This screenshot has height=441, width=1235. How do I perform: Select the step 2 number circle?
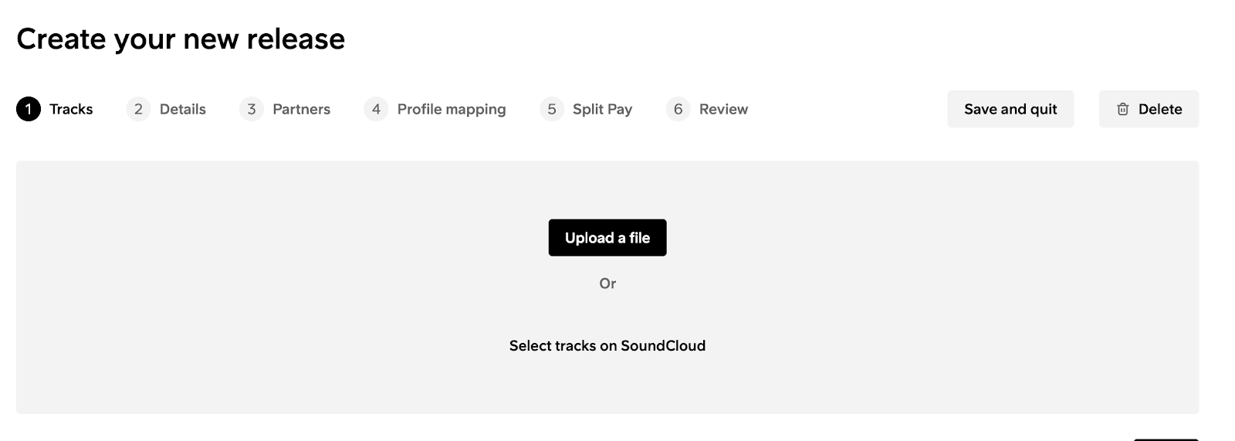click(138, 109)
